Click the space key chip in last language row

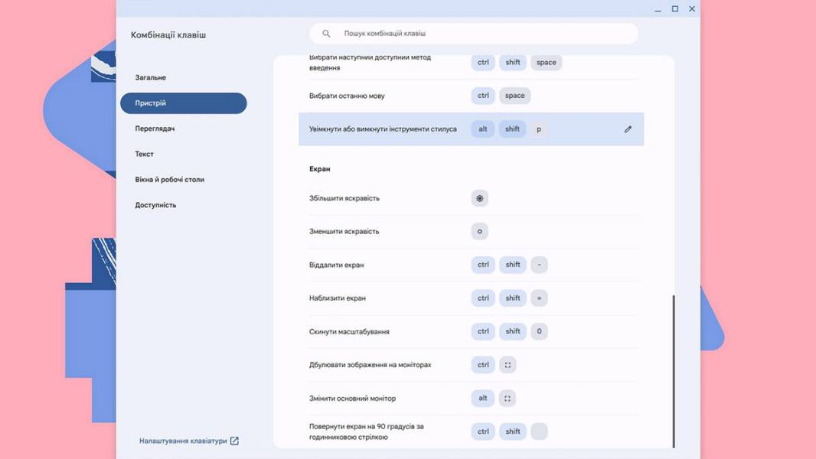click(x=514, y=96)
